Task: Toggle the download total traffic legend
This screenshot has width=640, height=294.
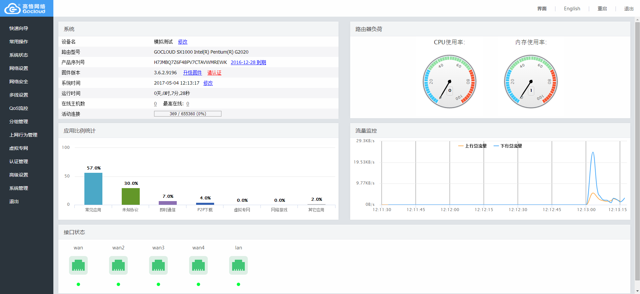Action: tap(508, 146)
